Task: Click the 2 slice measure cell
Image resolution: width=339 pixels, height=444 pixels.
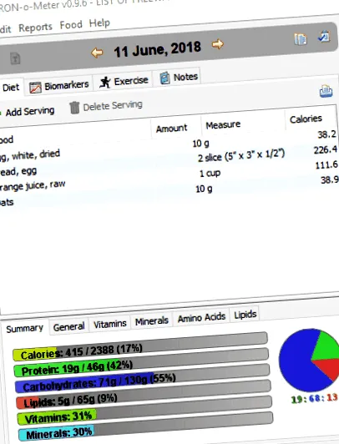Action: click(241, 155)
